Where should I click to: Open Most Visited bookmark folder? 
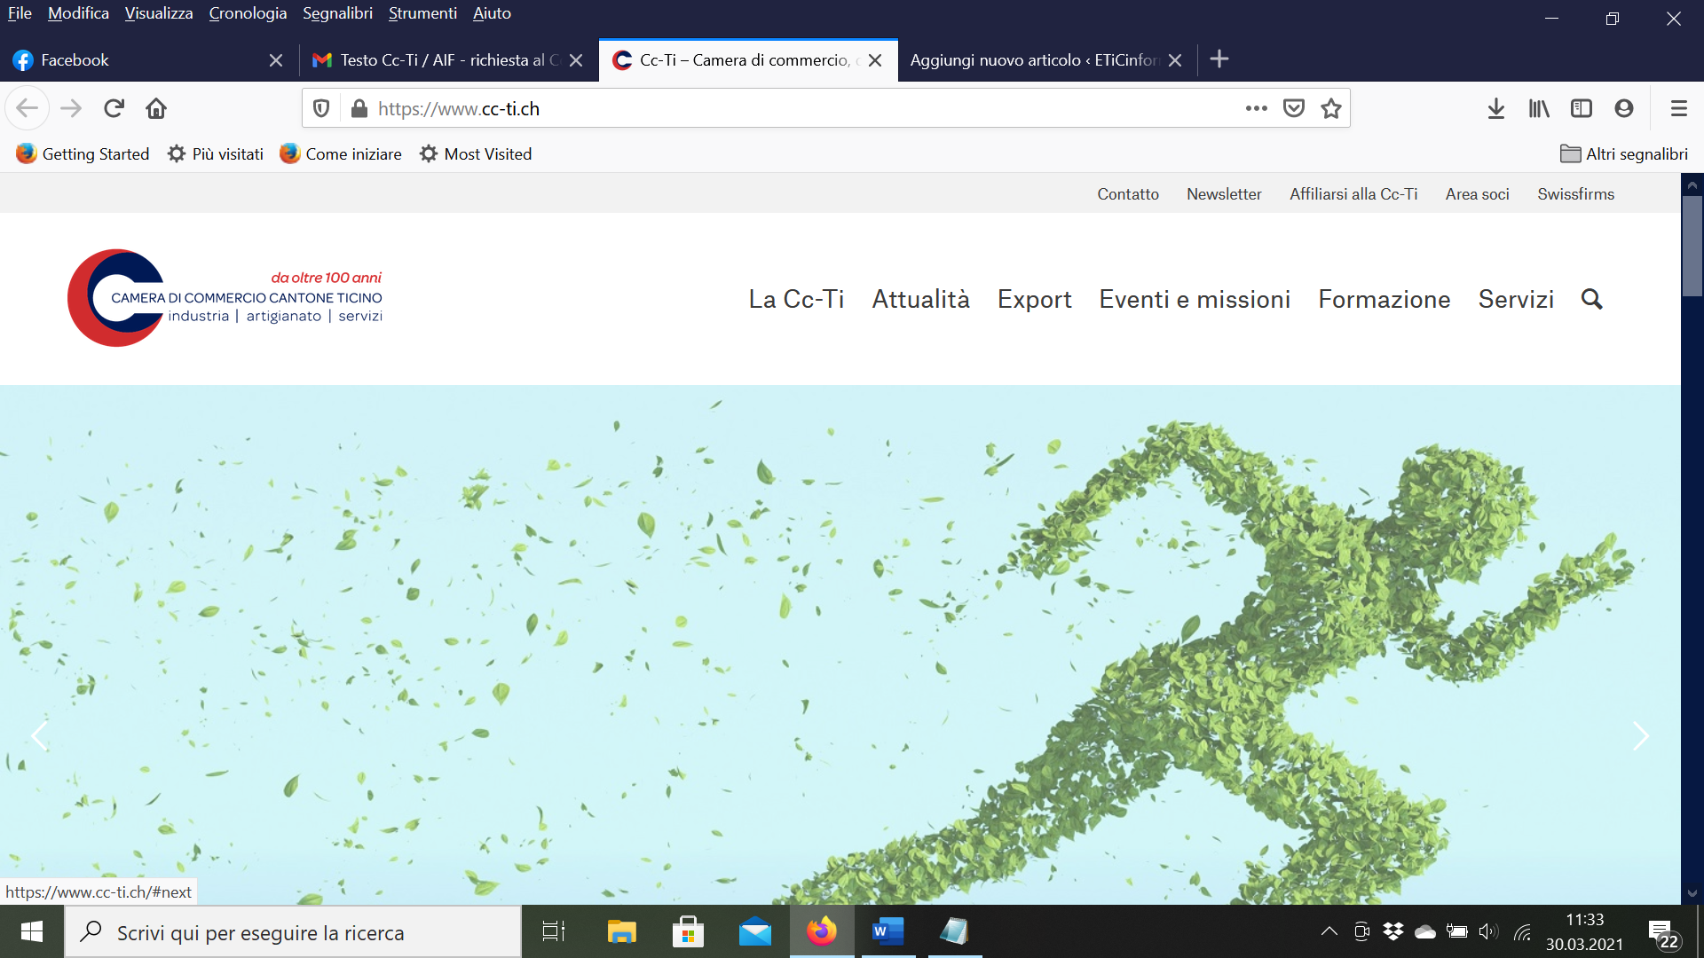click(476, 153)
